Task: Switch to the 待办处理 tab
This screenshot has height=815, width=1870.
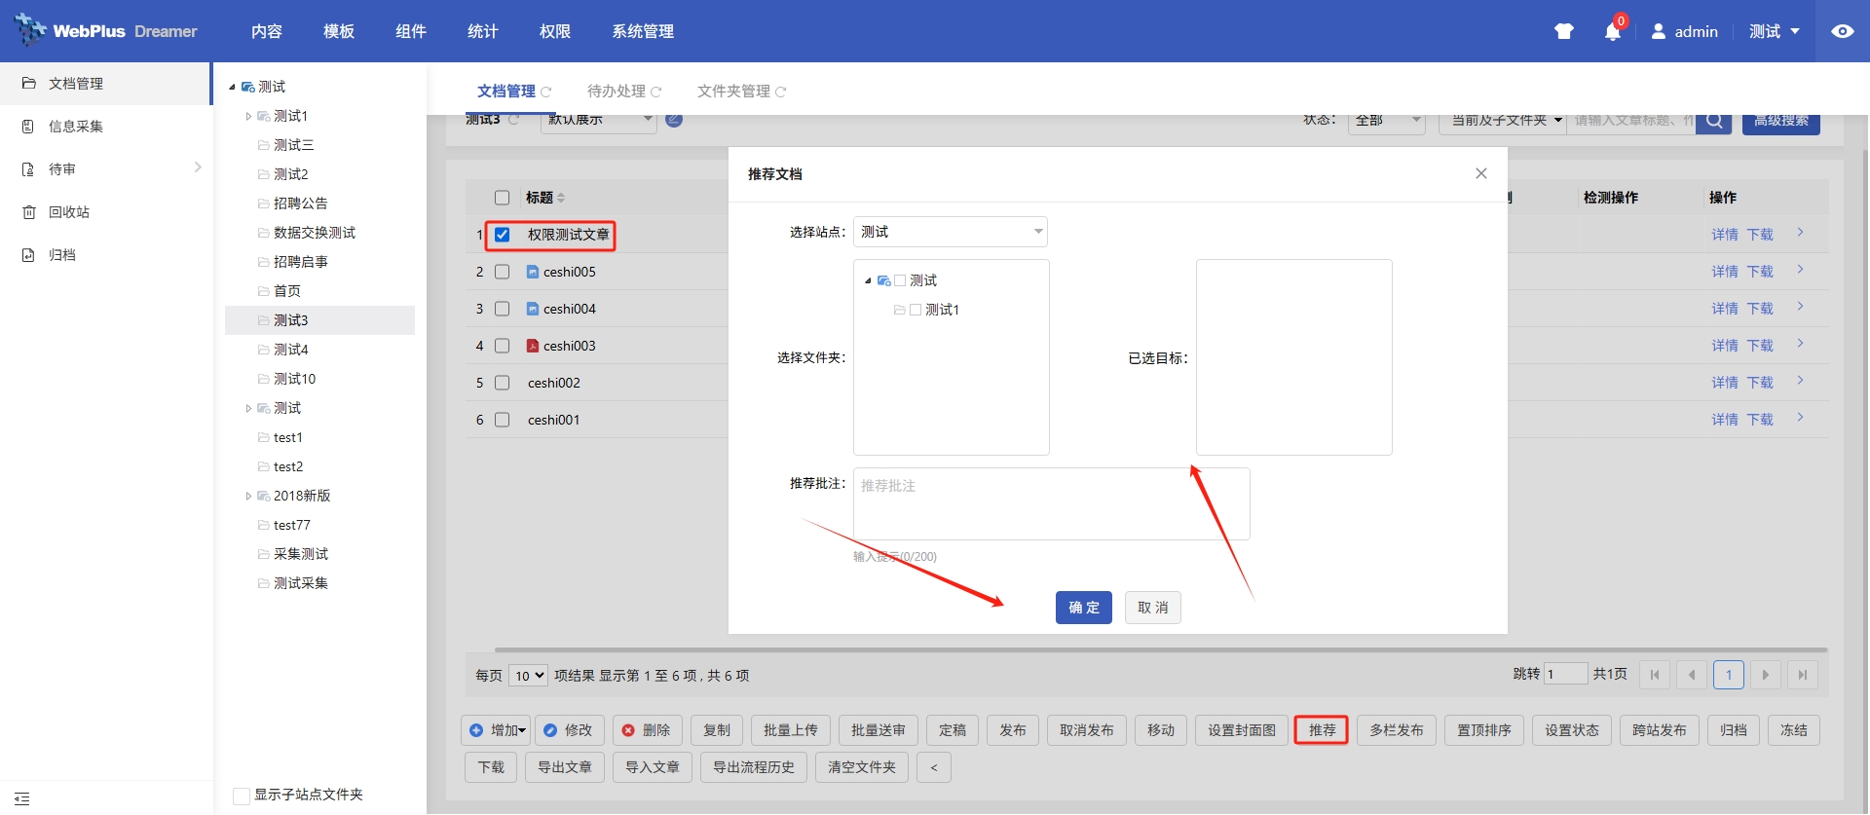Action: pos(617,91)
